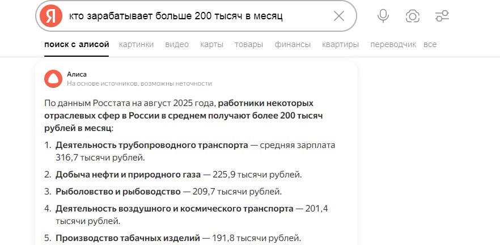Open the 'товары' tab

[249, 45]
